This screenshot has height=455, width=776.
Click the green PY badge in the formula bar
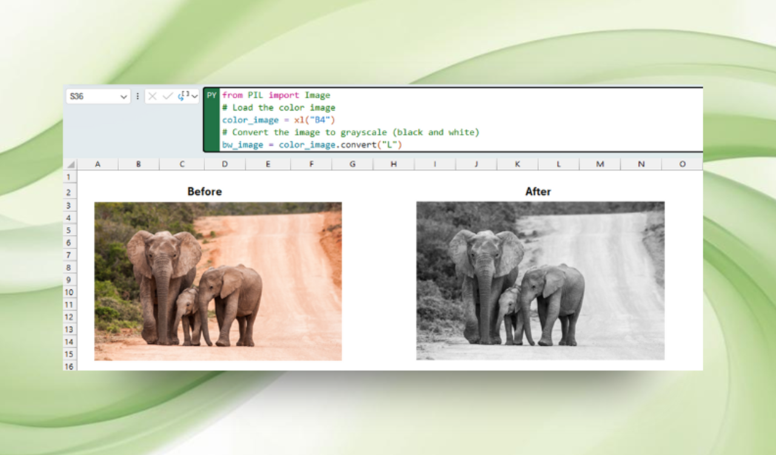[212, 95]
